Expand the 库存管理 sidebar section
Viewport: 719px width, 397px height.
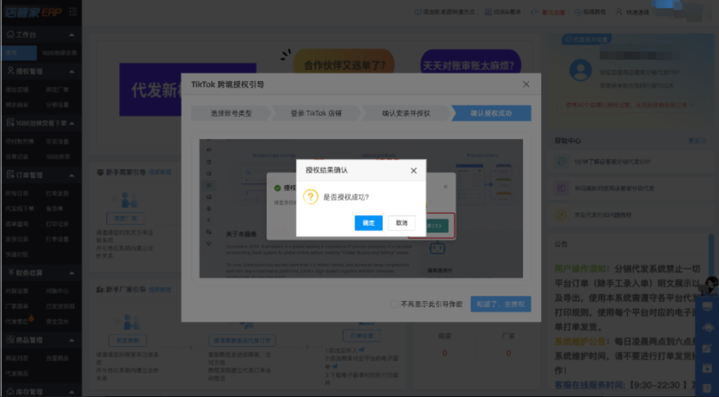71,392
